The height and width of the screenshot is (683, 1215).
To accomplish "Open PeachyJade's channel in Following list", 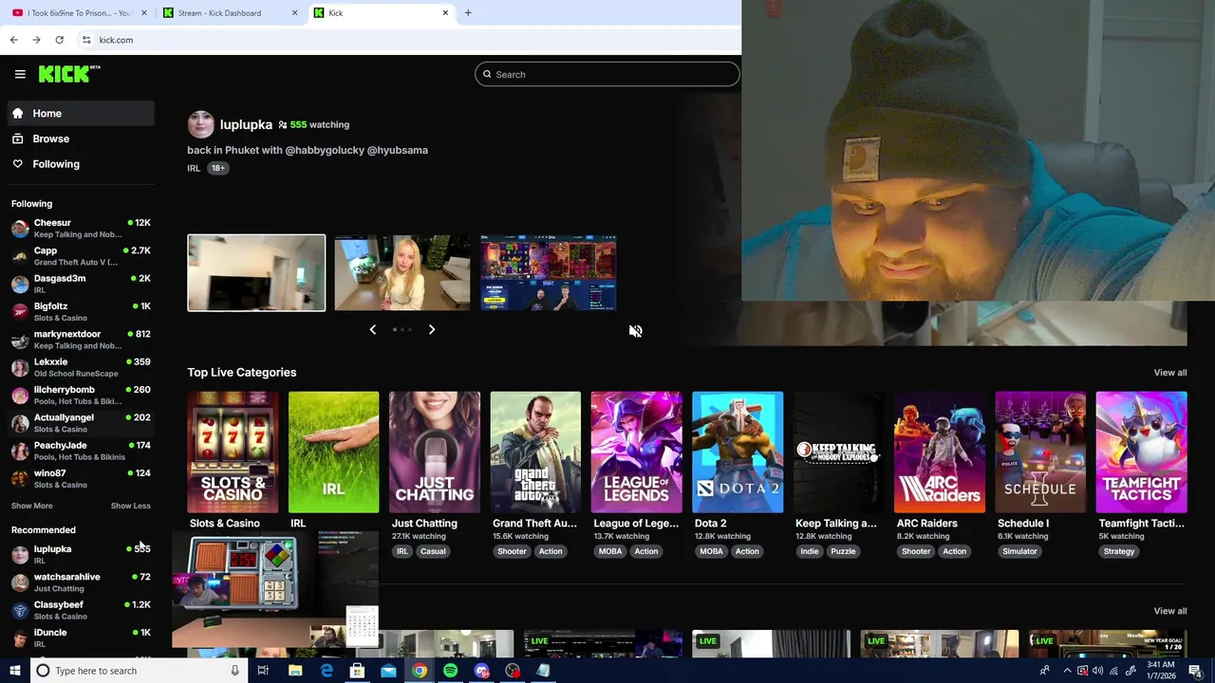I will (x=81, y=451).
